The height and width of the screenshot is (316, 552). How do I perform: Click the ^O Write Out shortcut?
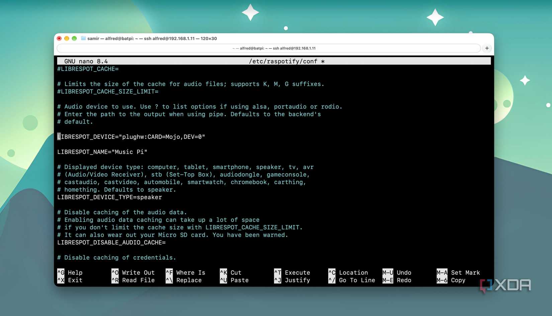coord(133,273)
